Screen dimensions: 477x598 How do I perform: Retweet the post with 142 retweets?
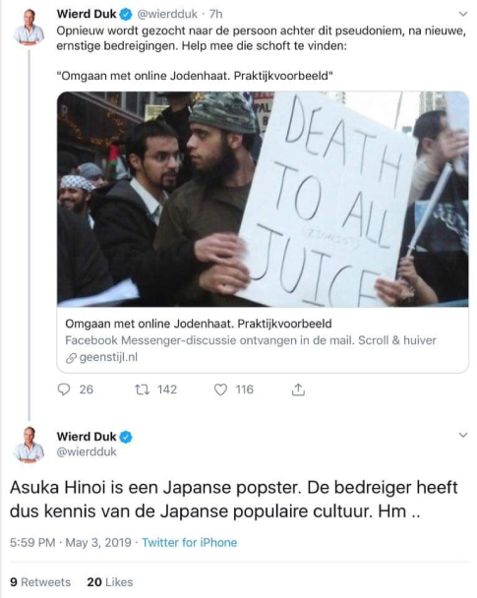click(x=143, y=389)
